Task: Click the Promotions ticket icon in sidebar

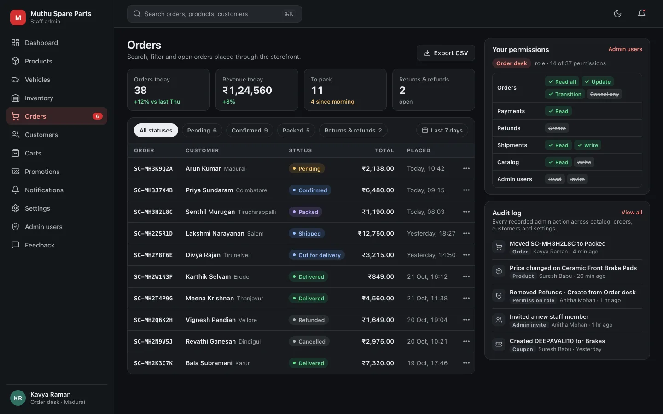Action: coord(16,172)
